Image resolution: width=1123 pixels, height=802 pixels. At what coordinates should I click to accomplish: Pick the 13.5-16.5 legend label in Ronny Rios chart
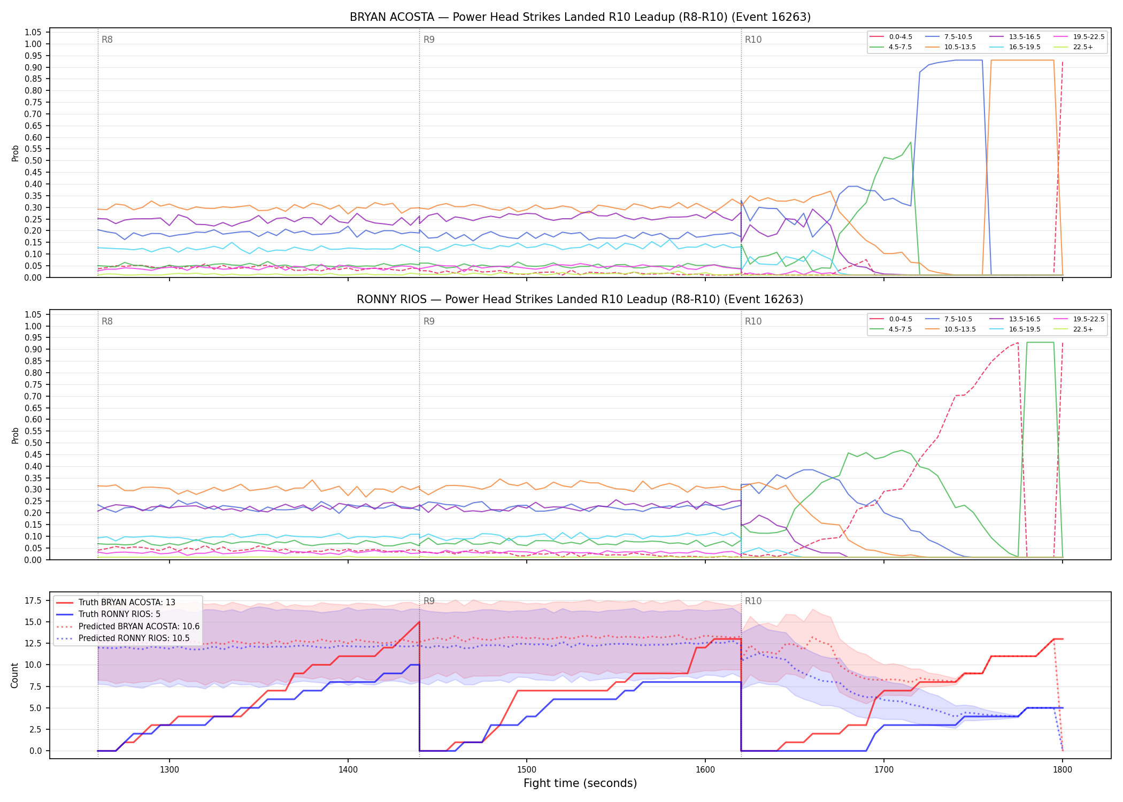pos(1025,319)
